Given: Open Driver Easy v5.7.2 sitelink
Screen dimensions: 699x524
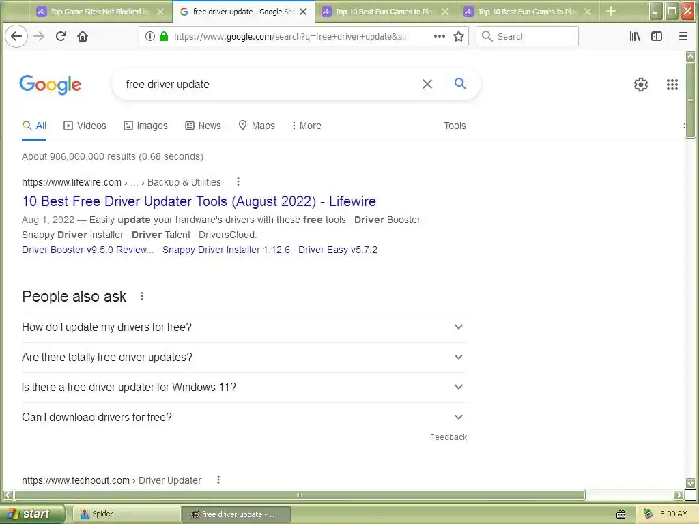Looking at the screenshot, I should [337, 250].
